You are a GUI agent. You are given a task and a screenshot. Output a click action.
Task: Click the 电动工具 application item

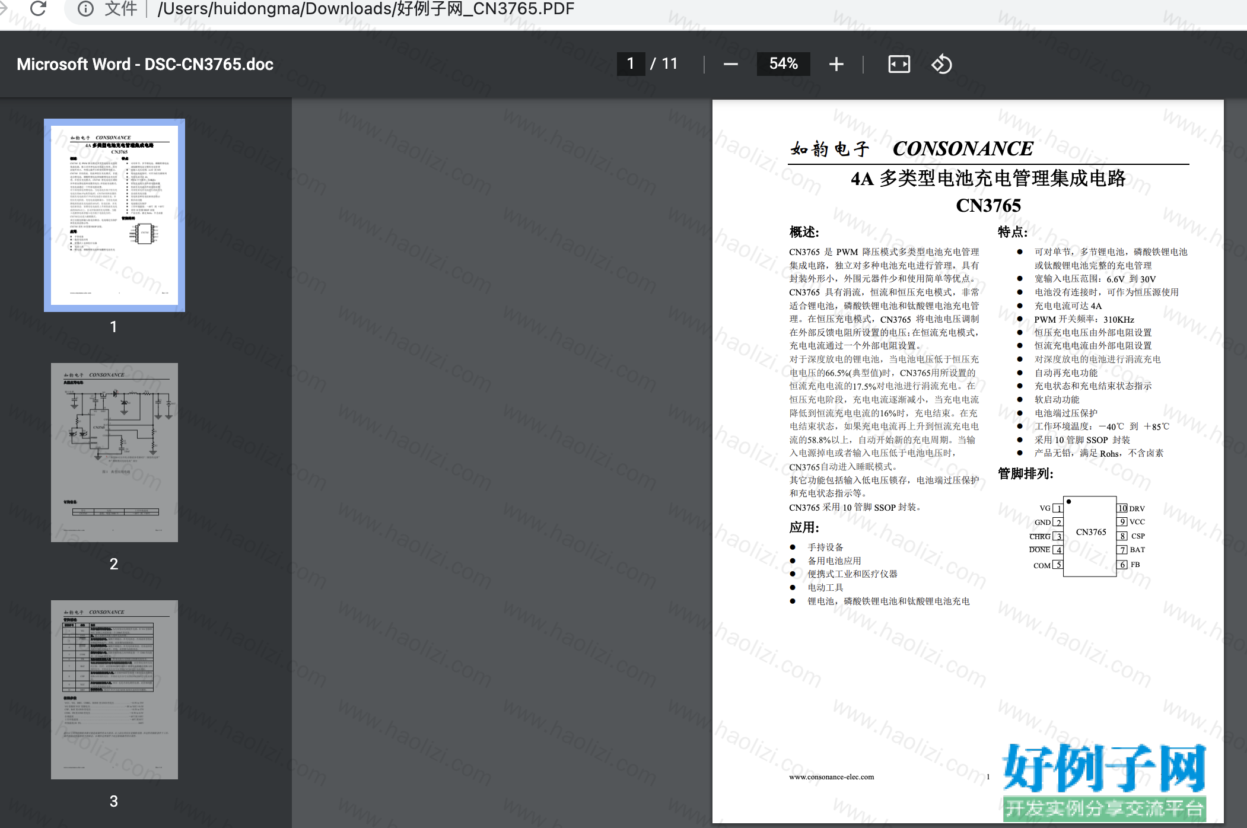click(x=825, y=588)
